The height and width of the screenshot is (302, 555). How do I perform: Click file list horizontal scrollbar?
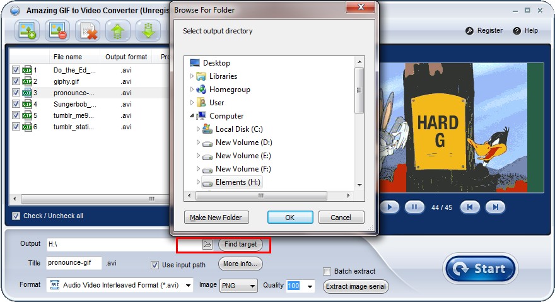(94, 199)
